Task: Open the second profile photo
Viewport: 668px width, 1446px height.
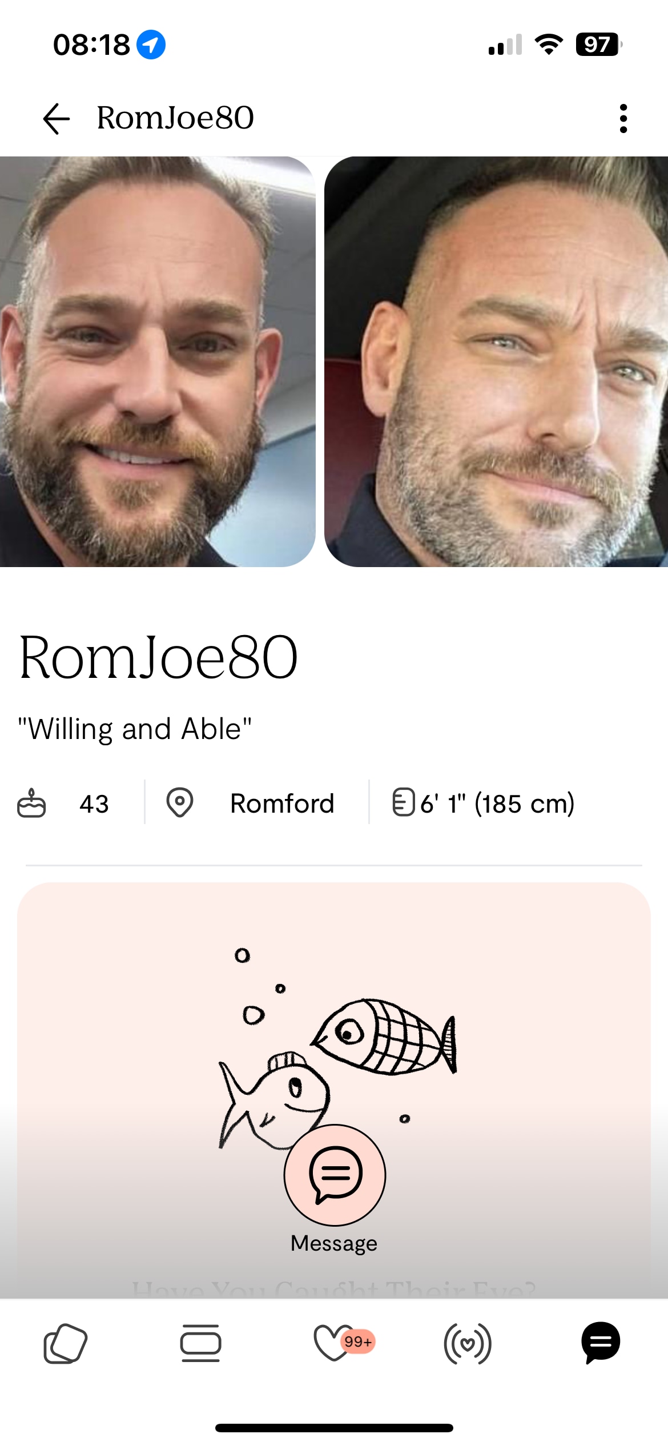Action: click(496, 361)
